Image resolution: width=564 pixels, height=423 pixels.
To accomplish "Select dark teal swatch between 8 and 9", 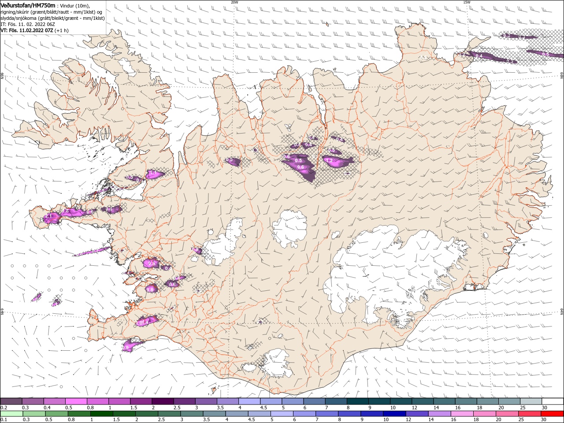I will (x=357, y=401).
